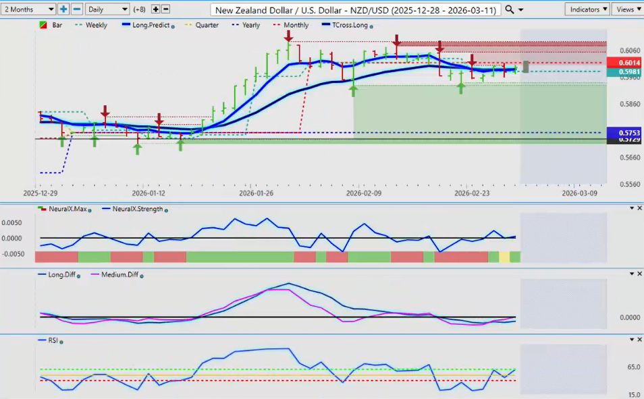Image resolution: width=644 pixels, height=399 pixels.
Task: Open the 2 Months range dropdown
Action: [28, 9]
